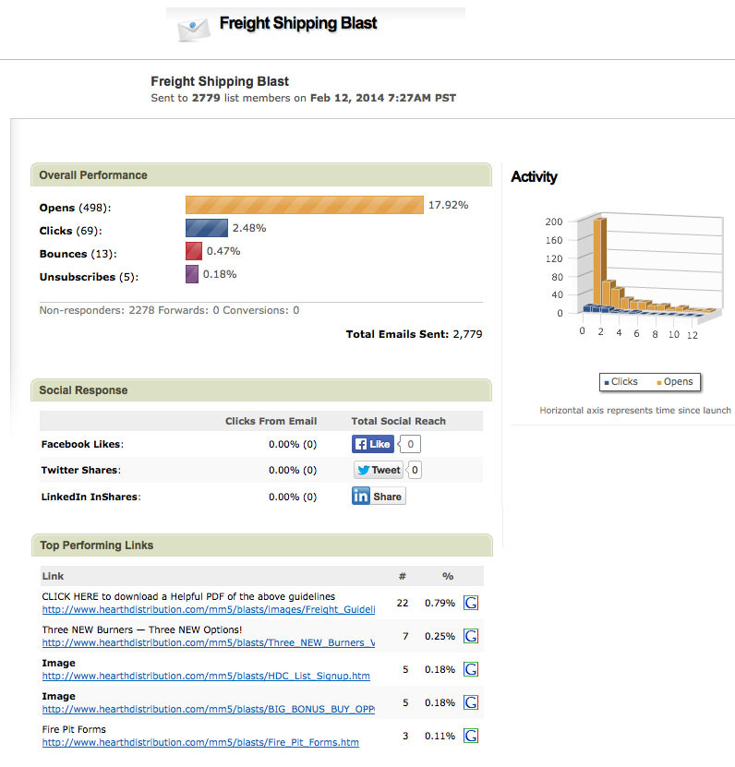Toggle the Clicks series in chart legend
The image size is (735, 767).
[x=620, y=381]
